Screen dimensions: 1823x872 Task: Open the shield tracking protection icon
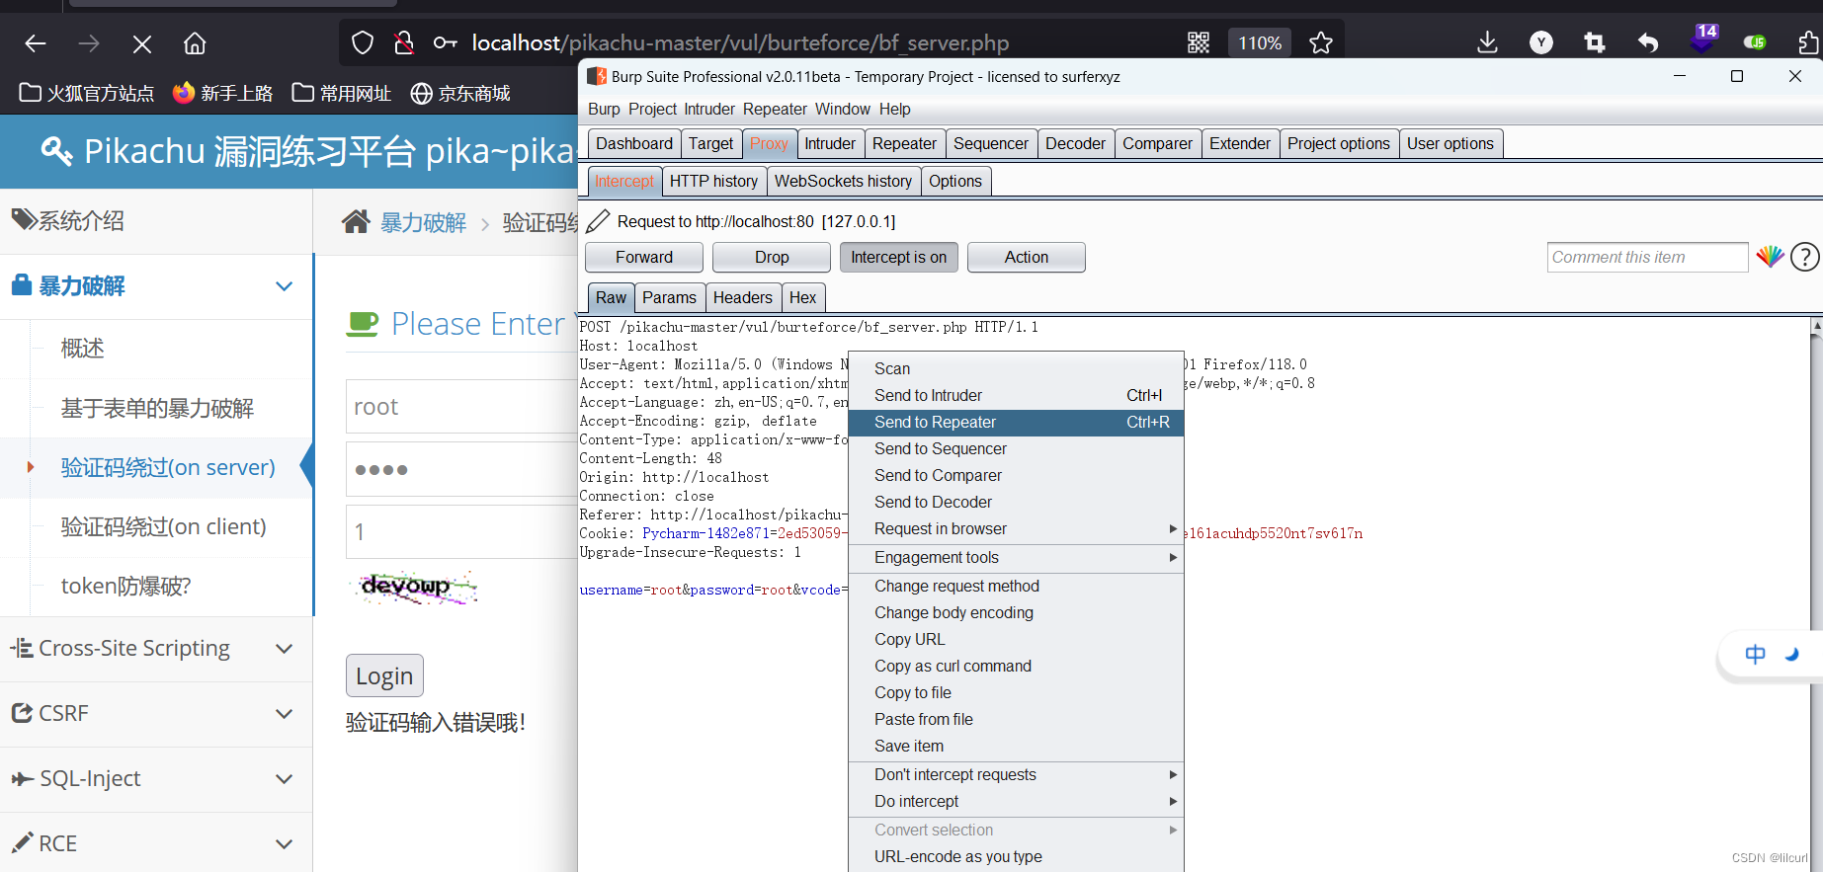point(363,42)
